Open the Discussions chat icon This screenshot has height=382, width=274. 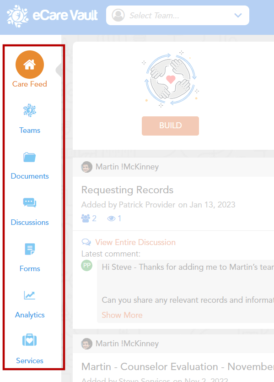[x=30, y=203]
